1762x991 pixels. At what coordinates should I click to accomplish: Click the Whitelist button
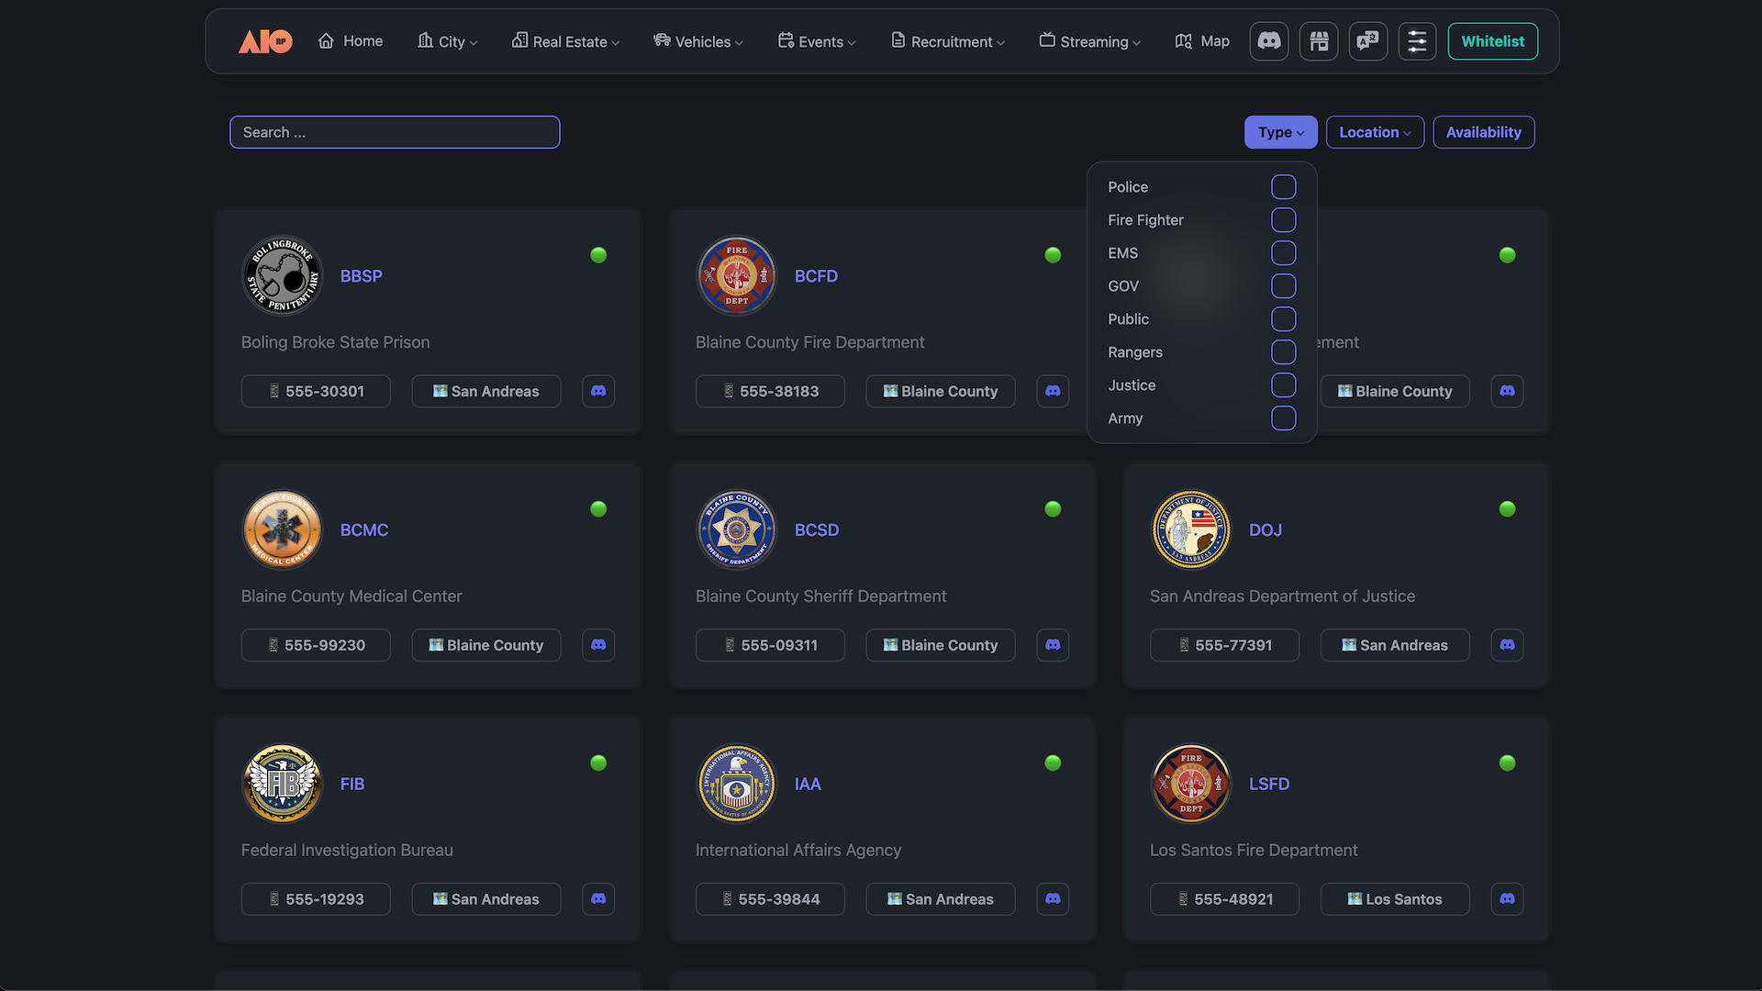(1492, 41)
